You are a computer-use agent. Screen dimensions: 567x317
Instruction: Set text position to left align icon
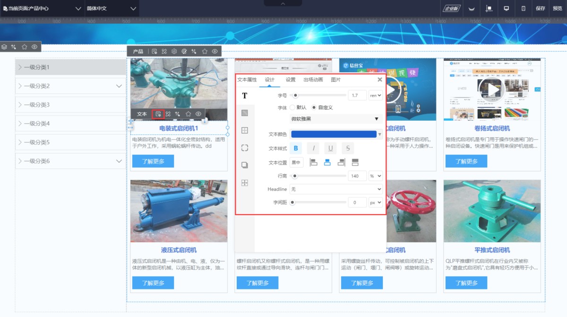coord(313,163)
